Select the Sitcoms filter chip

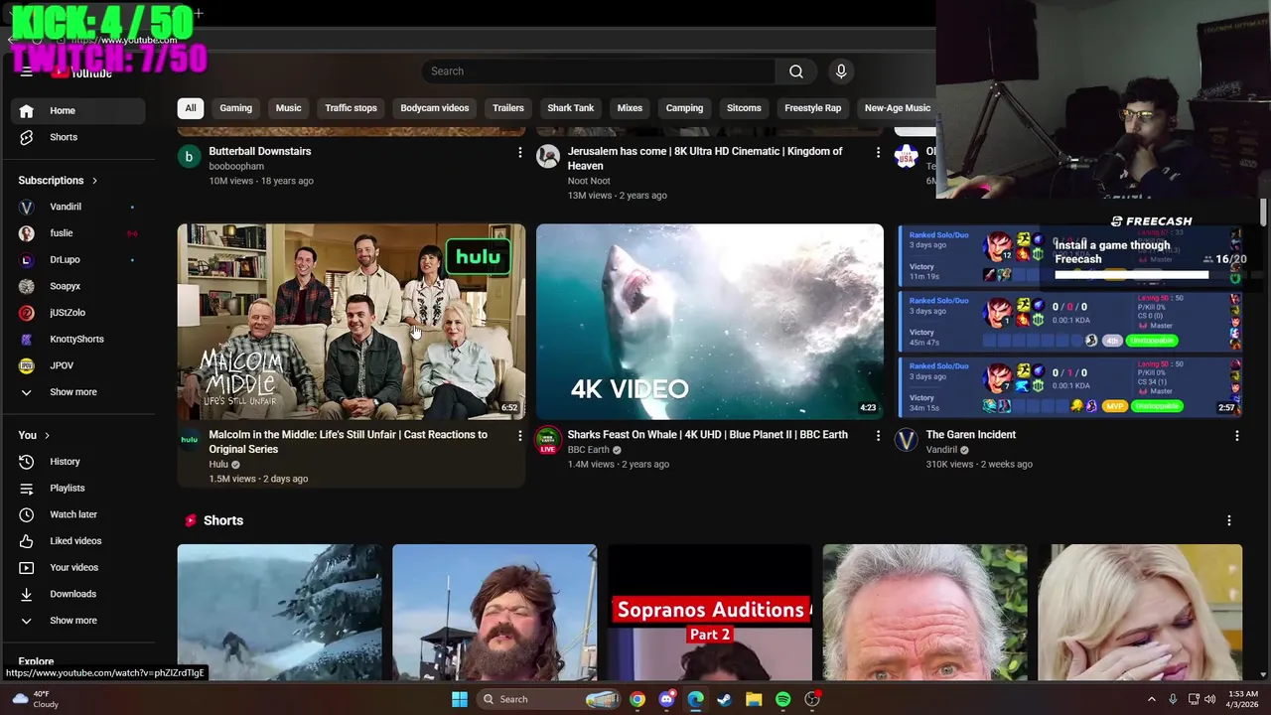(x=744, y=108)
